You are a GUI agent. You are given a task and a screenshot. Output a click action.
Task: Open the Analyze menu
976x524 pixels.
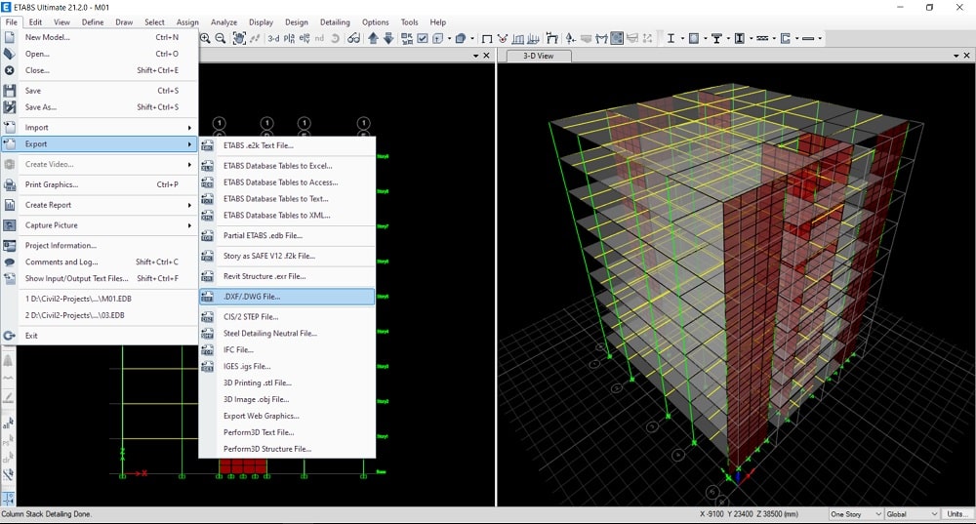point(224,21)
